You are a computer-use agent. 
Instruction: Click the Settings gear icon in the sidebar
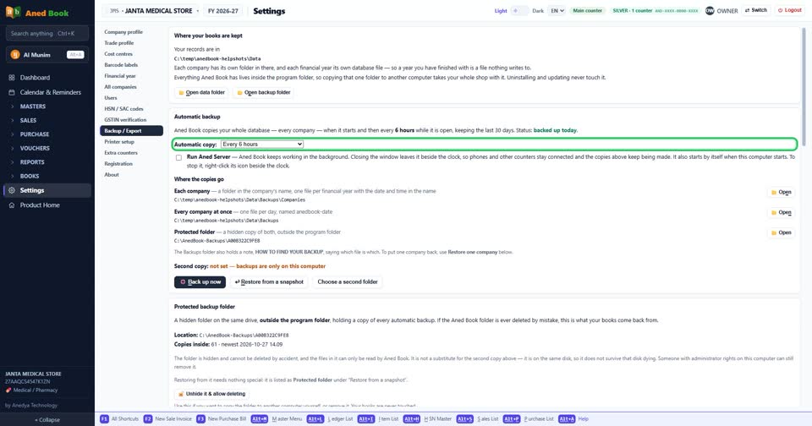pos(11,190)
